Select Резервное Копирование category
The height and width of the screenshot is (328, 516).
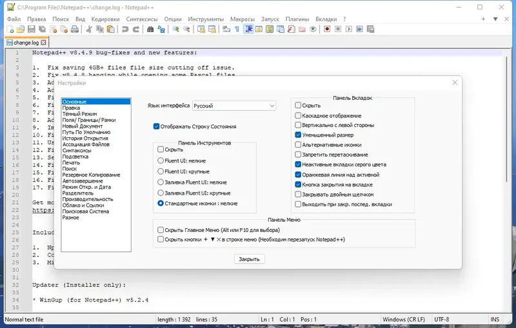91,175
